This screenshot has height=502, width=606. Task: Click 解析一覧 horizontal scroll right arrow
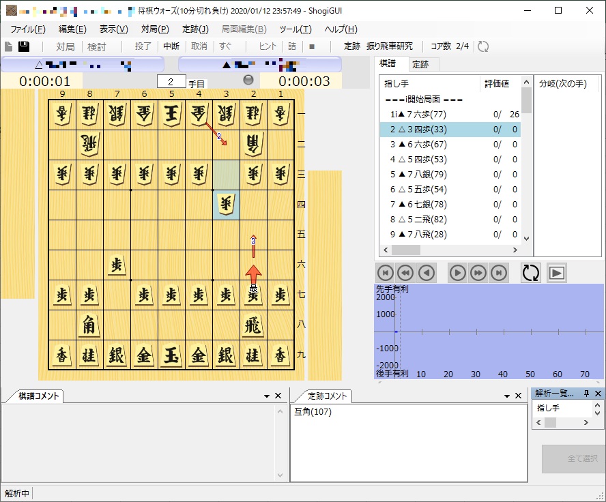coord(586,423)
